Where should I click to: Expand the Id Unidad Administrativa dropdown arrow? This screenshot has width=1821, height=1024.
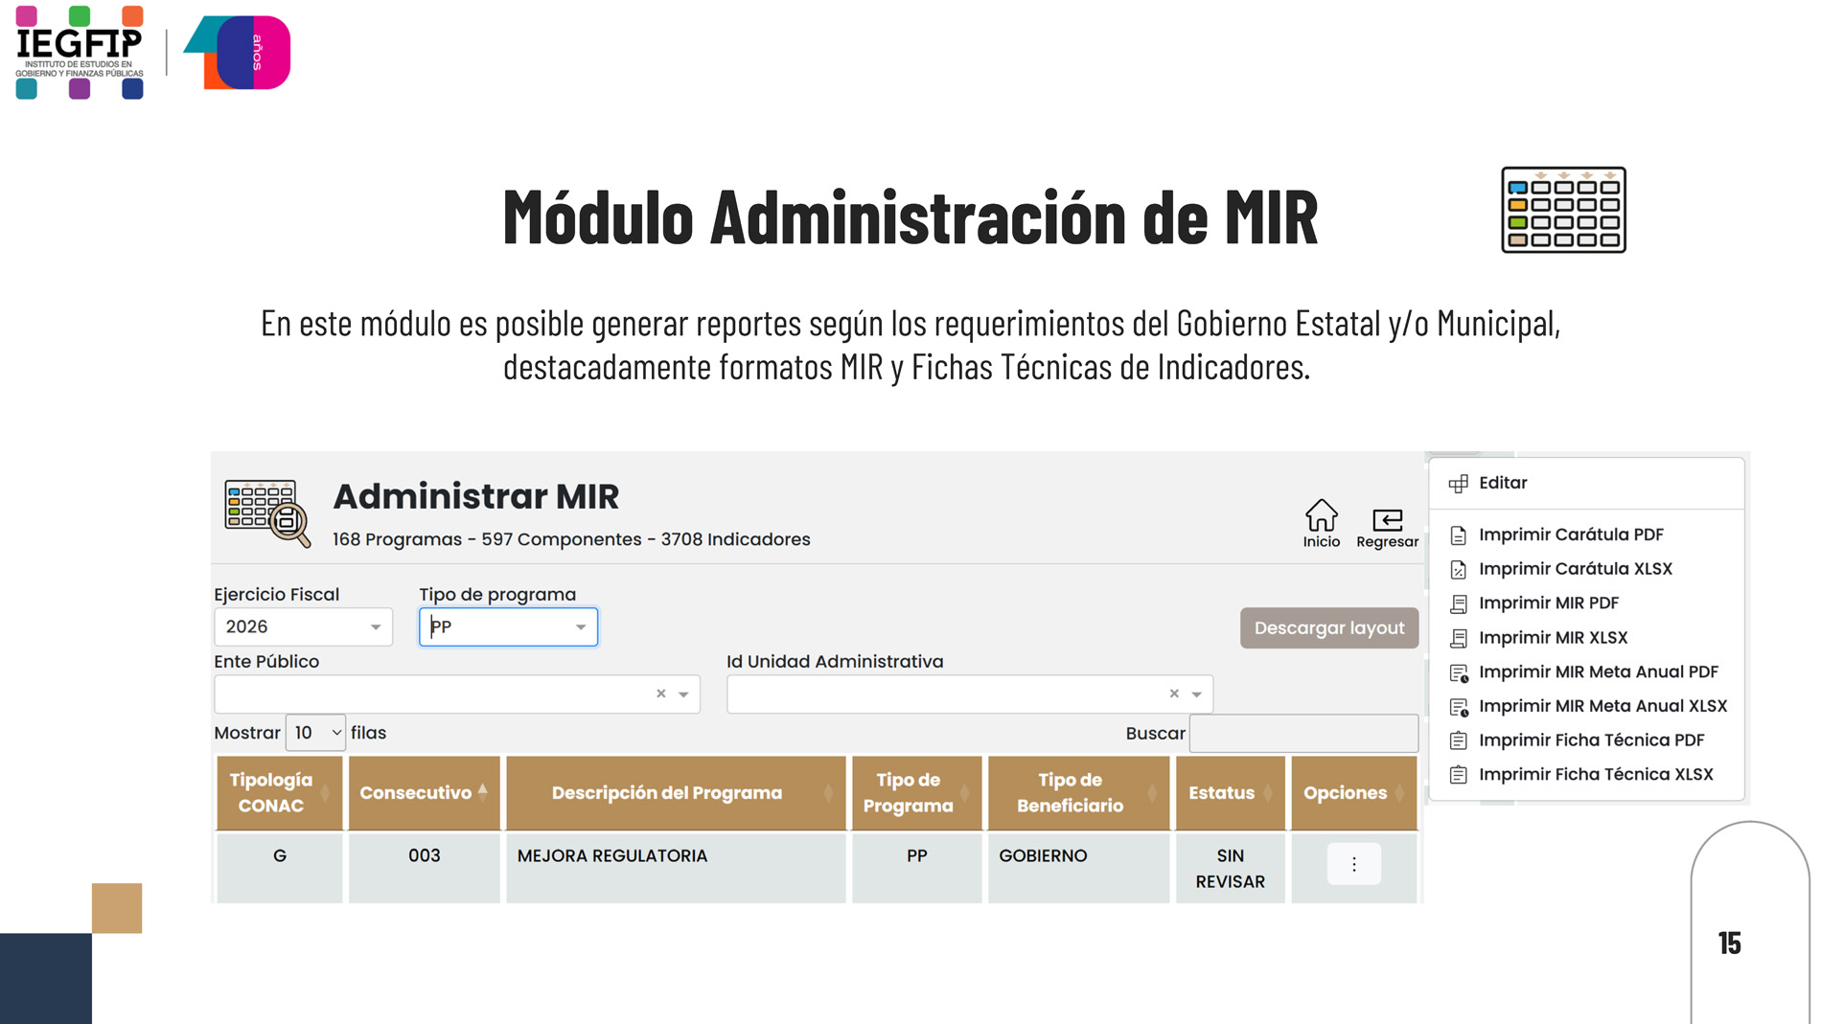pos(1196,694)
